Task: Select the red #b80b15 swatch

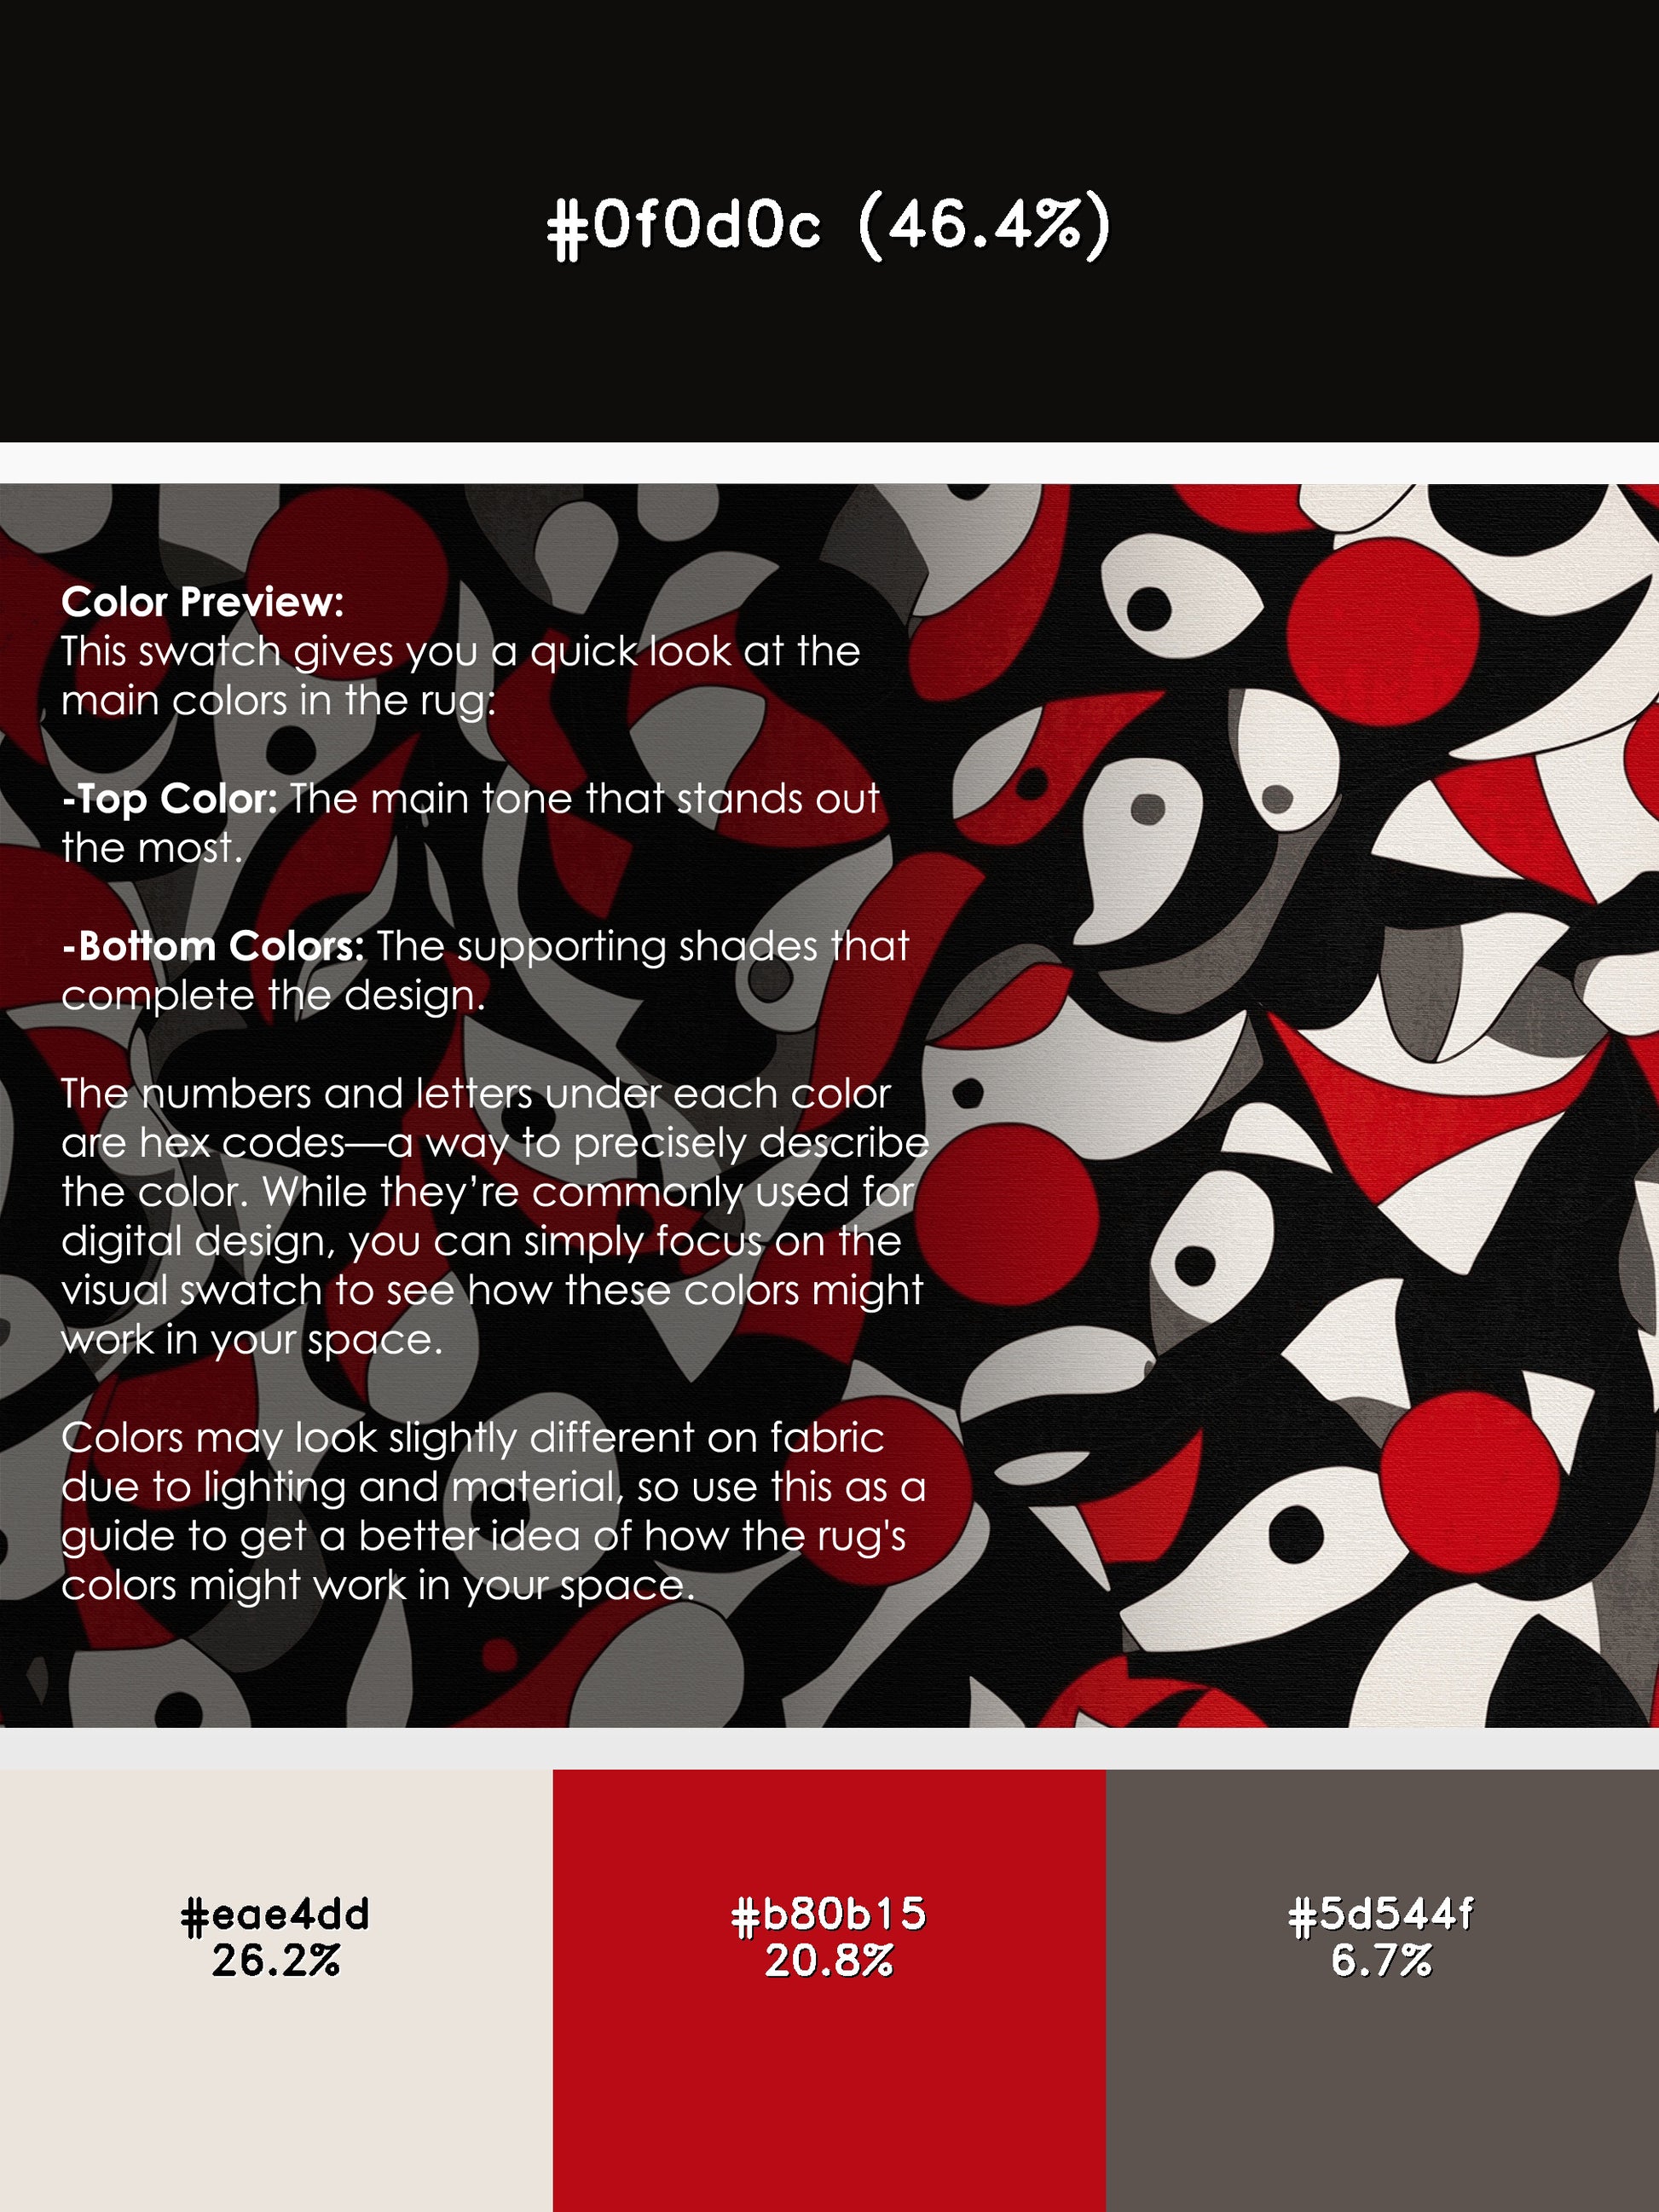Action: coord(829,1990)
